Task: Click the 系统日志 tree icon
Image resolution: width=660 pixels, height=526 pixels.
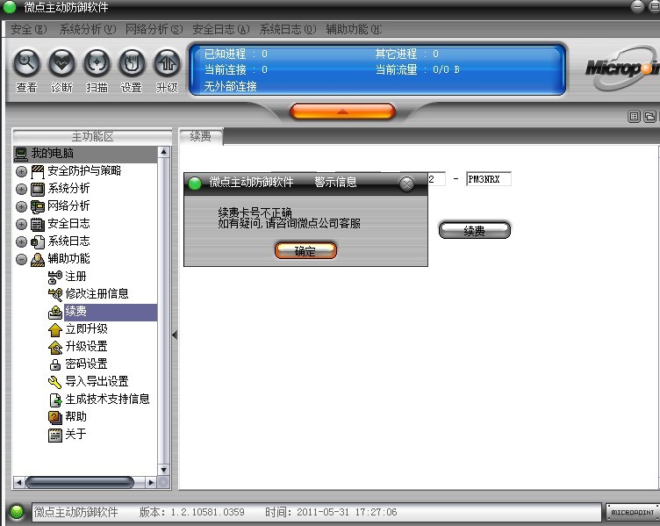Action: (x=38, y=241)
